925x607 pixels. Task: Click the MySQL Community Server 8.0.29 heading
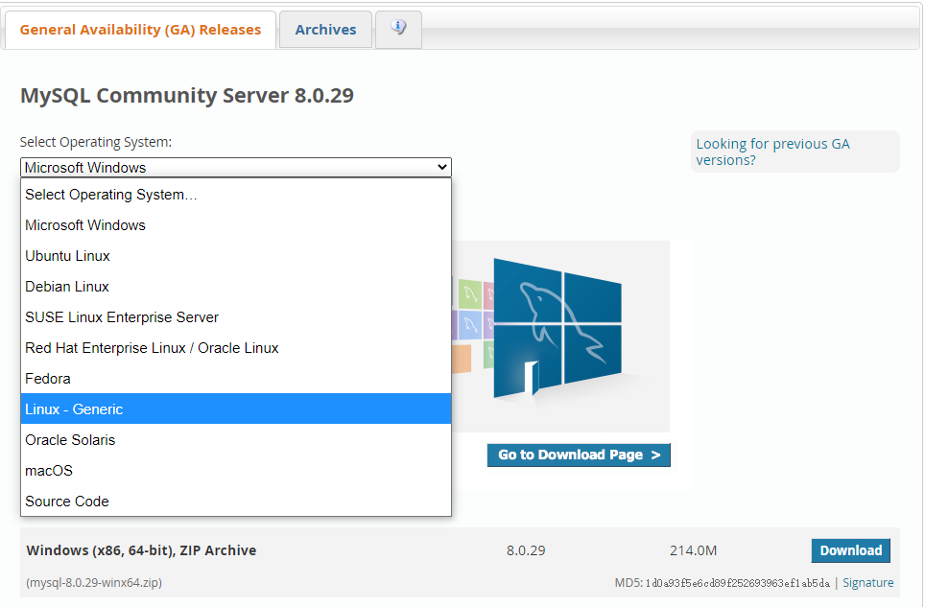[187, 96]
